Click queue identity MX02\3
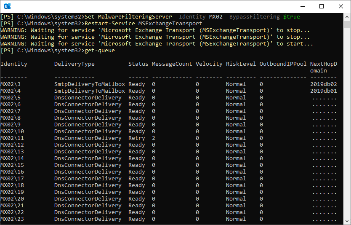Viewport: 351px width, 225px height. click(x=11, y=84)
